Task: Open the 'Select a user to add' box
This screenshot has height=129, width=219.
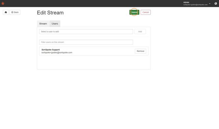Action: [86, 32]
